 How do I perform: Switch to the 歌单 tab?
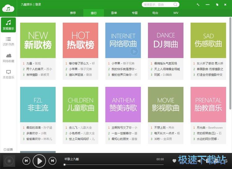(x=114, y=13)
